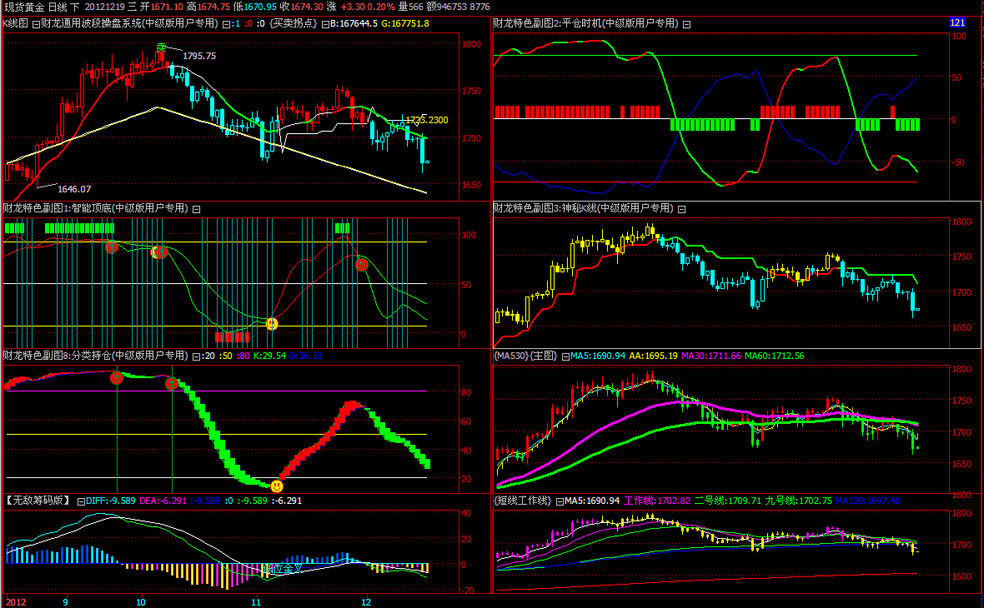Click the 1723.2300 price label on chart
984x608 pixels.
pos(426,121)
